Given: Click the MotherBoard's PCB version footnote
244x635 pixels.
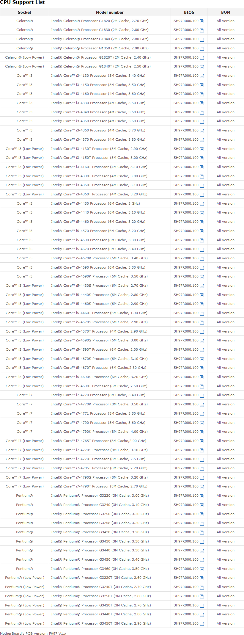Looking at the screenshot, I should pyautogui.click(x=33, y=634).
